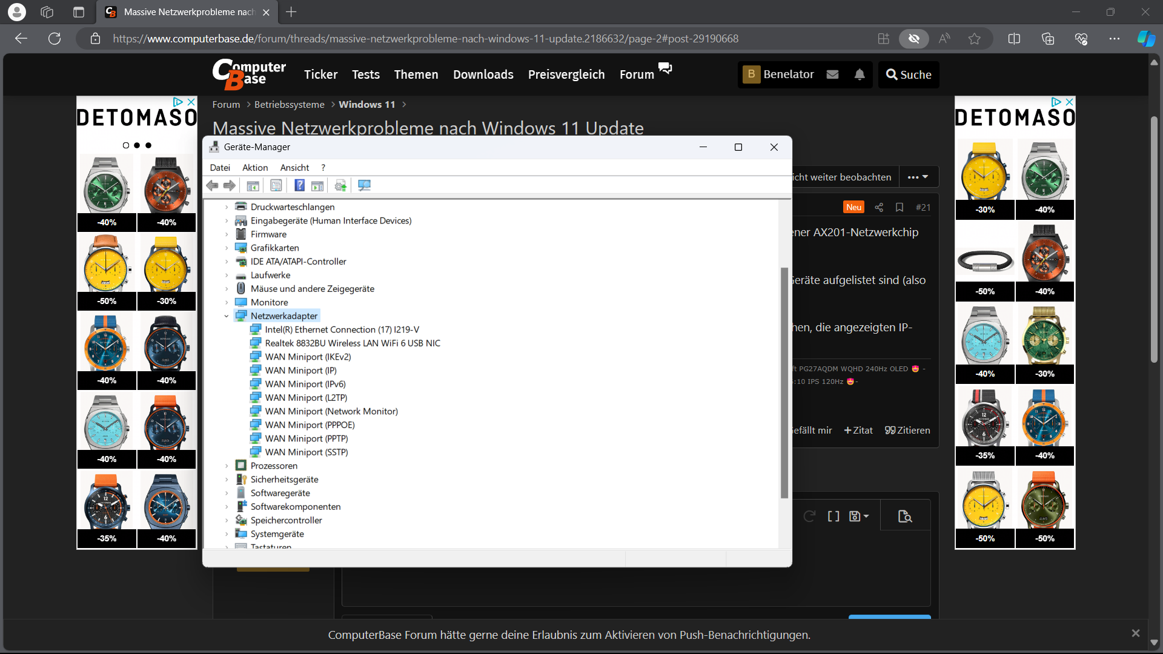Click the update driver toolbar icon
This screenshot has width=1163, height=654.
(340, 185)
